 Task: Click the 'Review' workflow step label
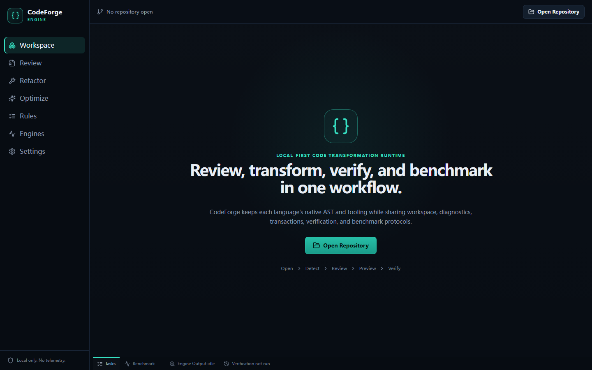tap(339, 268)
